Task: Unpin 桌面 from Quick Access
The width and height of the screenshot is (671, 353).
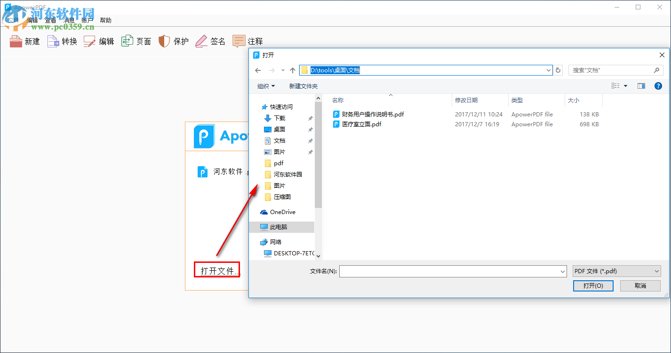Action: tap(310, 129)
